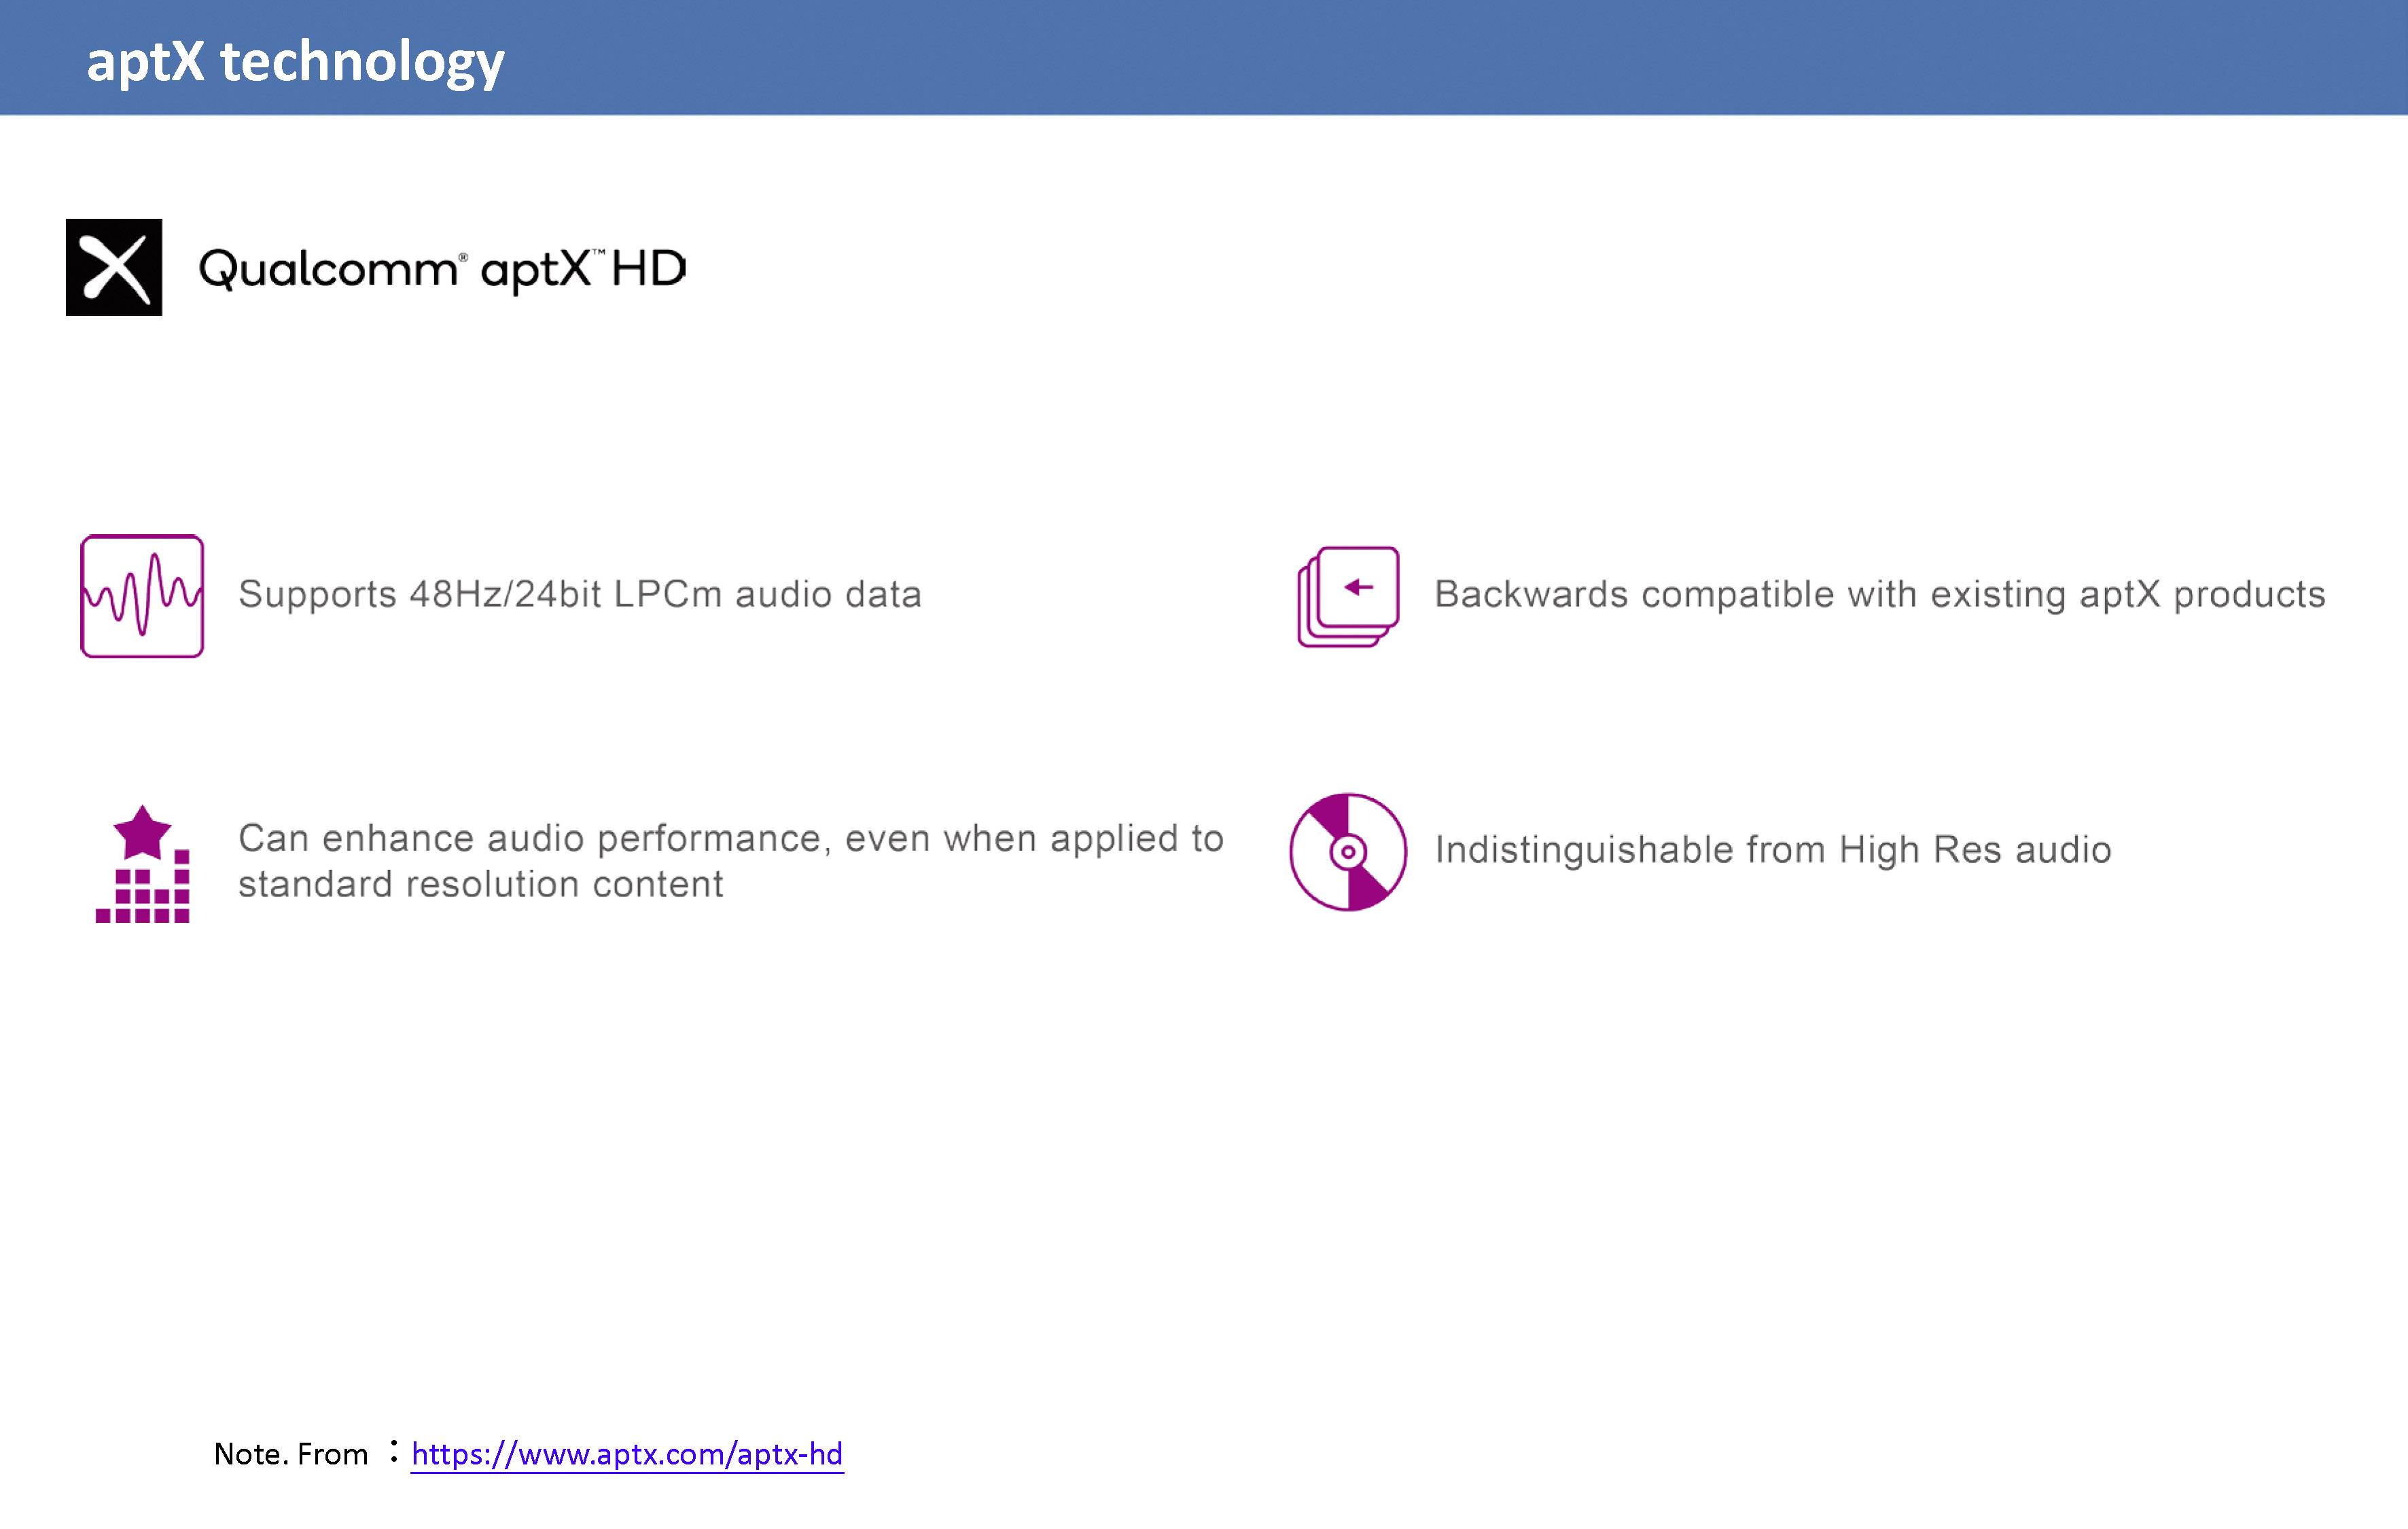This screenshot has height=1529, width=2408.
Task: Click the purple disc icon
Action: (1347, 852)
